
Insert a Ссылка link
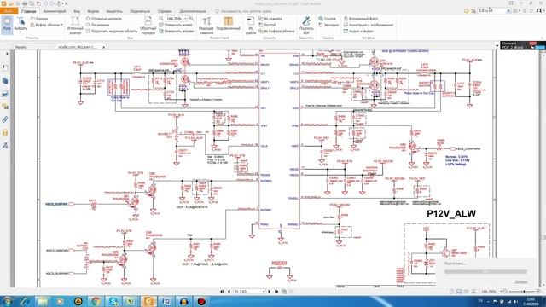click(327, 19)
